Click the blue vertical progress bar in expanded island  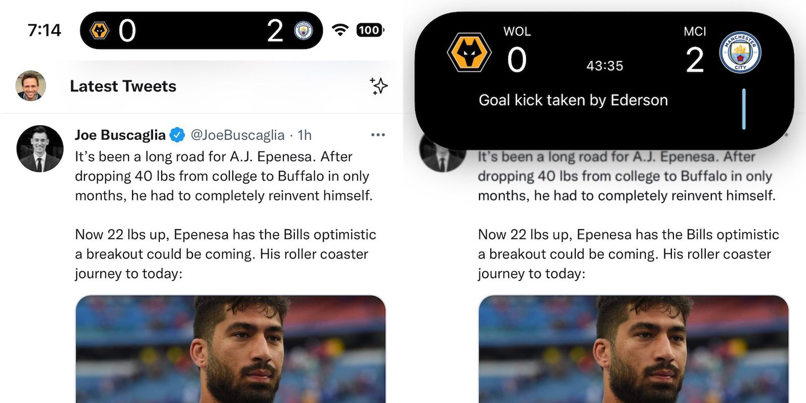(x=744, y=109)
